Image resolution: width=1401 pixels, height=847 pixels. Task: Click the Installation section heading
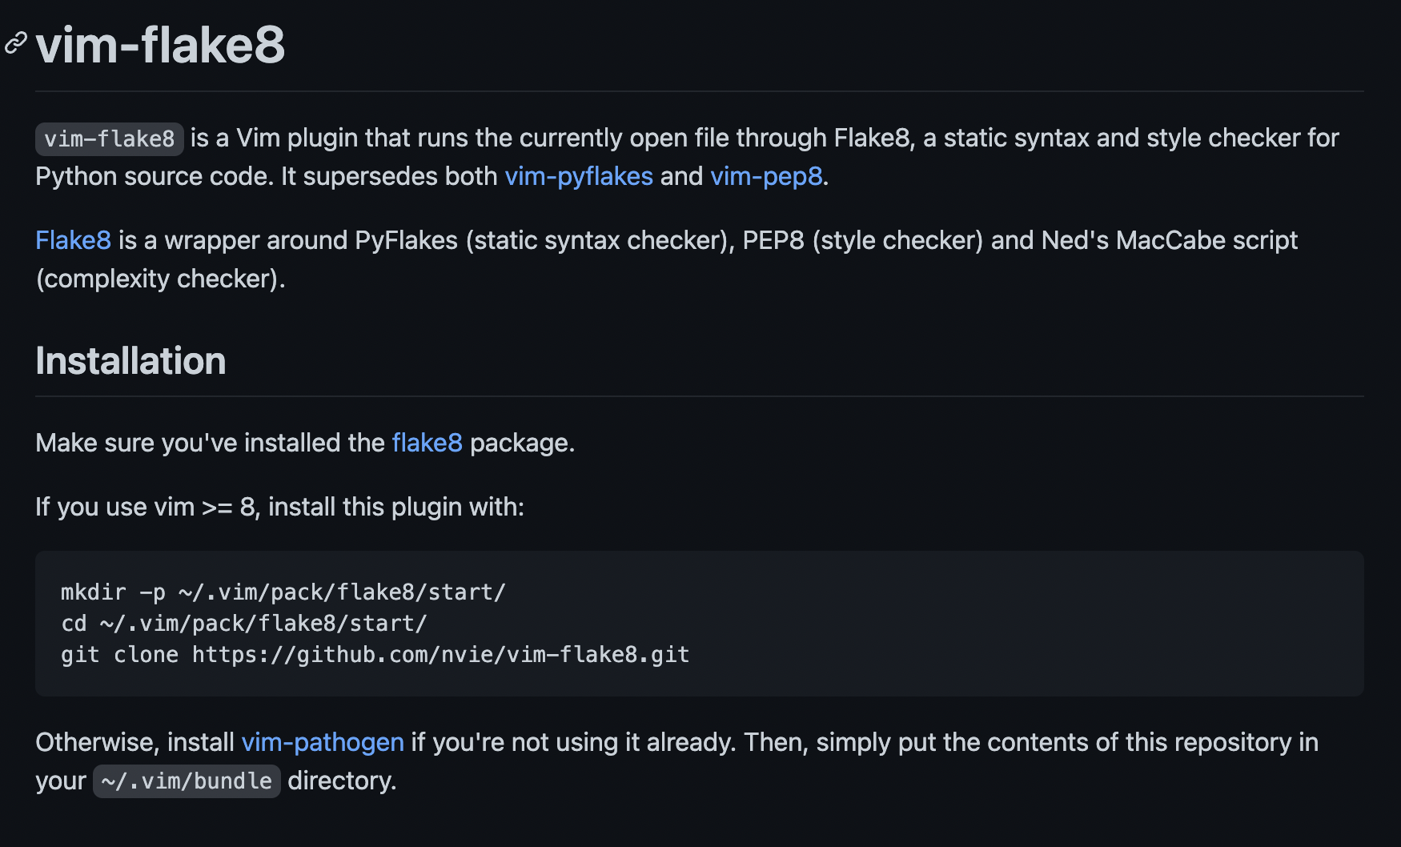[130, 361]
